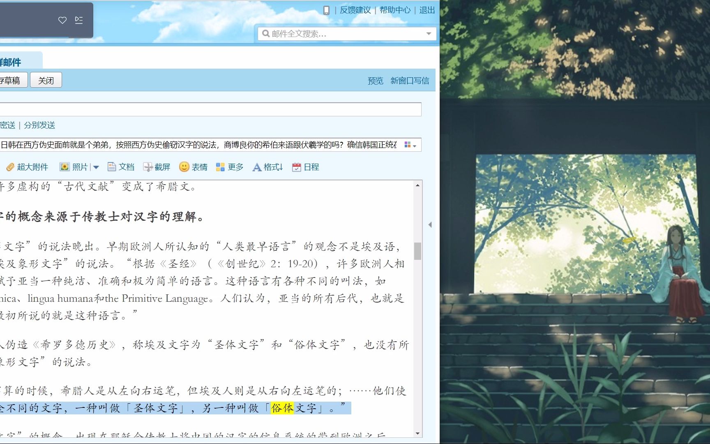Click the subject line text field
This screenshot has height=444, width=710.
[x=199, y=145]
